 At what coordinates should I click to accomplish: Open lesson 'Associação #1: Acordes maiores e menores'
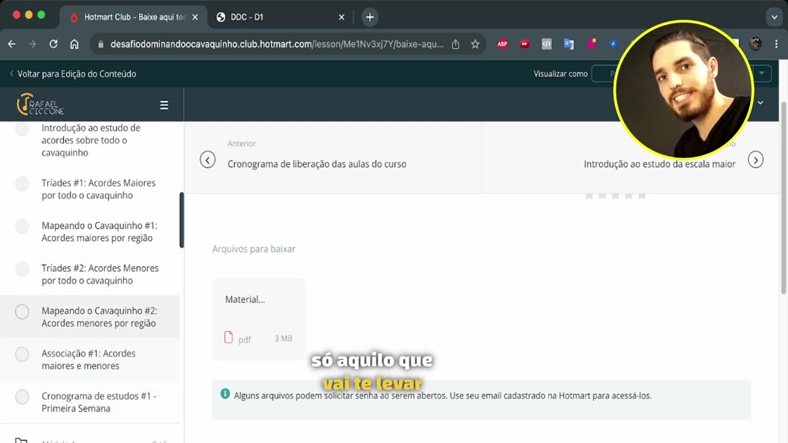(90, 359)
